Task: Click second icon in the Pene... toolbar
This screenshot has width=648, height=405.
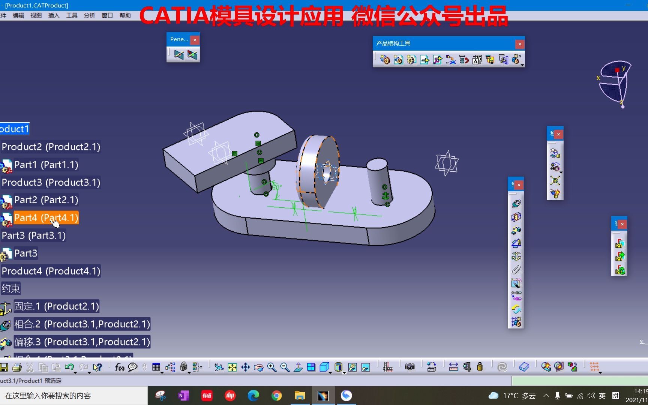Action: tap(192, 55)
